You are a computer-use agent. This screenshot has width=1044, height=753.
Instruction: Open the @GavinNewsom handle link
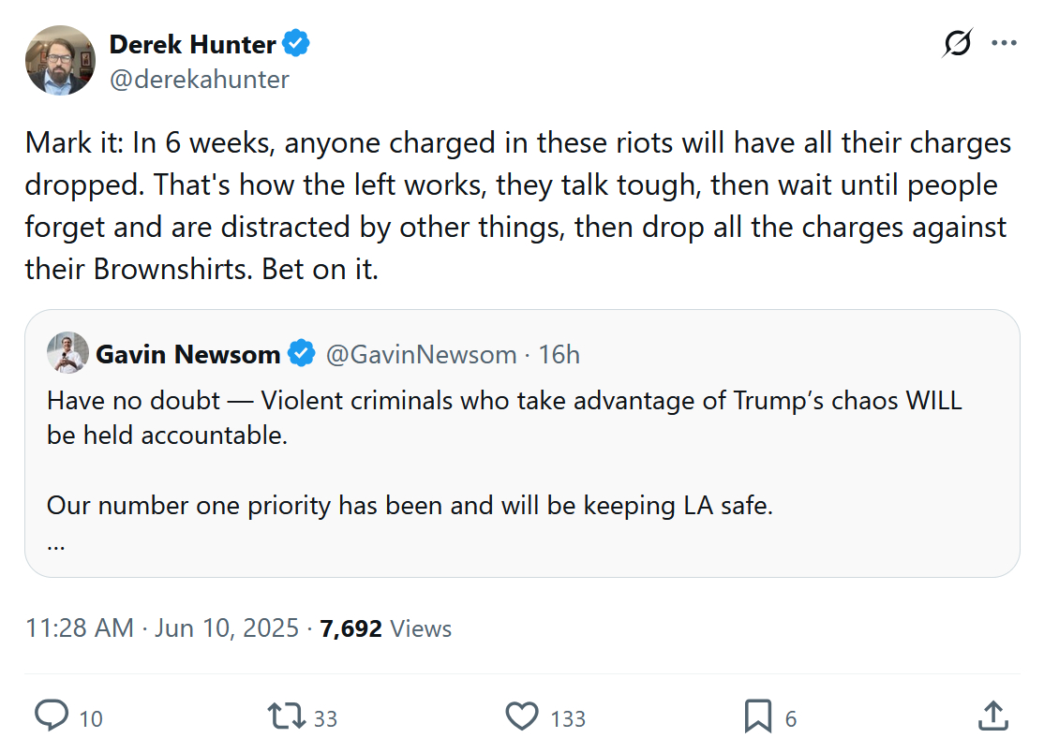point(421,355)
